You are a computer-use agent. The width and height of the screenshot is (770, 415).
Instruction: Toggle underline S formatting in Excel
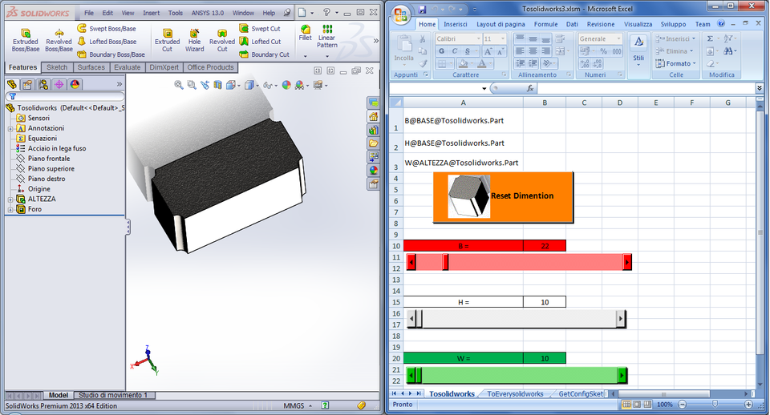pos(468,51)
